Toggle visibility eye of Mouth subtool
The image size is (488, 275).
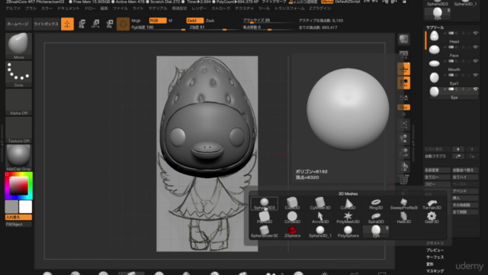point(475,61)
